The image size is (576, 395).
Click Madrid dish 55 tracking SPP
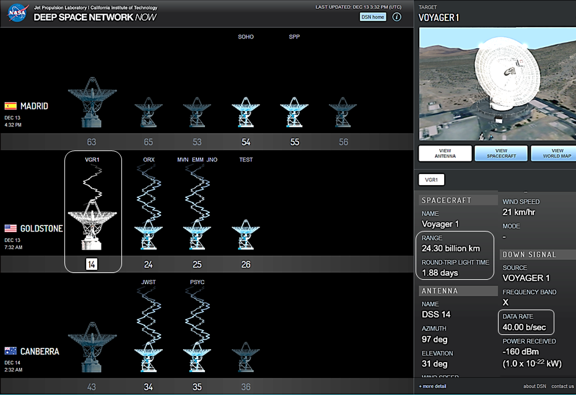pyautogui.click(x=294, y=113)
